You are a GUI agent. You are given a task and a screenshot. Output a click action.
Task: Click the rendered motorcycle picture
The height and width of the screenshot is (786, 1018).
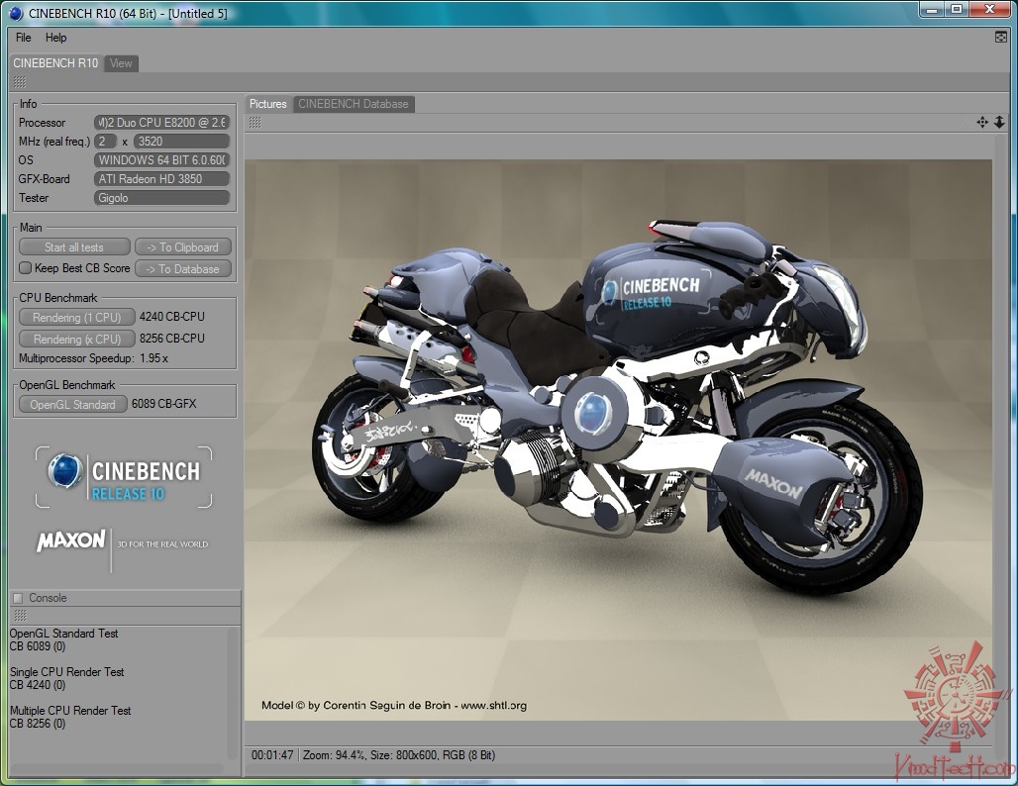(618, 441)
